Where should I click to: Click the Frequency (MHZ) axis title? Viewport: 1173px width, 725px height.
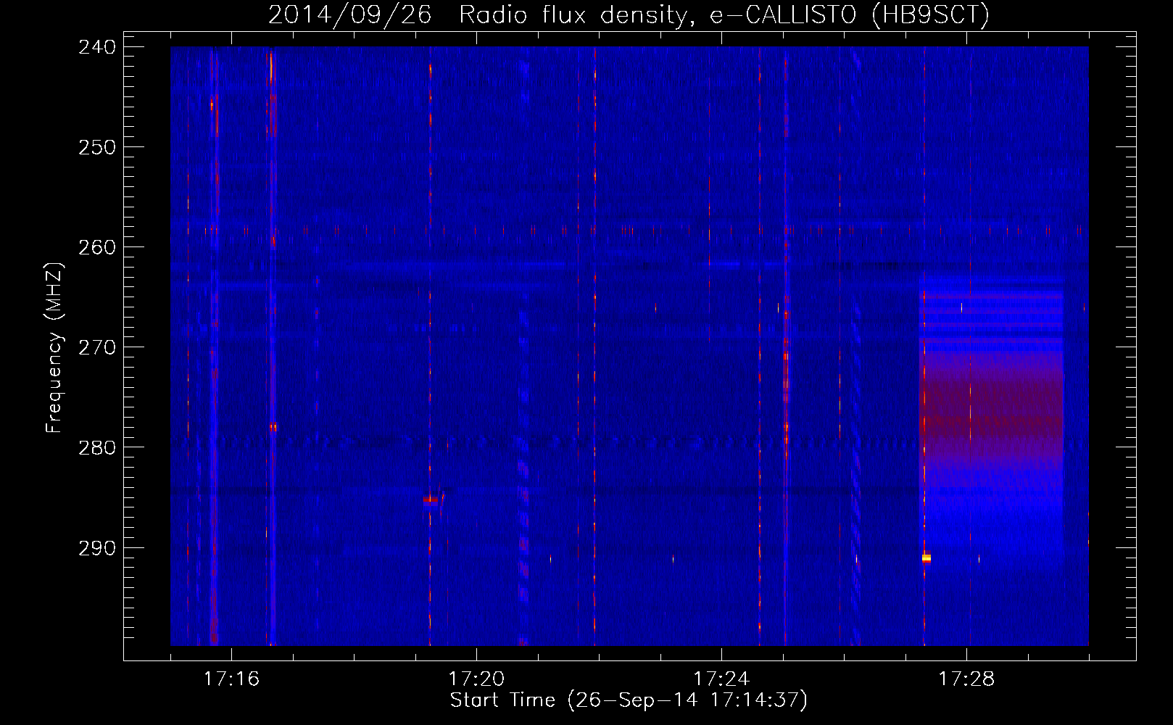click(54, 347)
